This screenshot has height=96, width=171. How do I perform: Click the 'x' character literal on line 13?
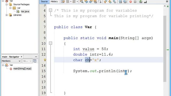[95, 60]
